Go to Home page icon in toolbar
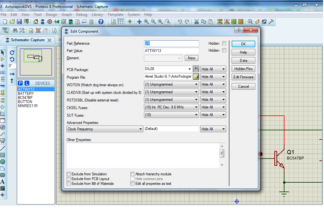This screenshot has width=324, height=208. pyautogui.click(x=36, y=22)
